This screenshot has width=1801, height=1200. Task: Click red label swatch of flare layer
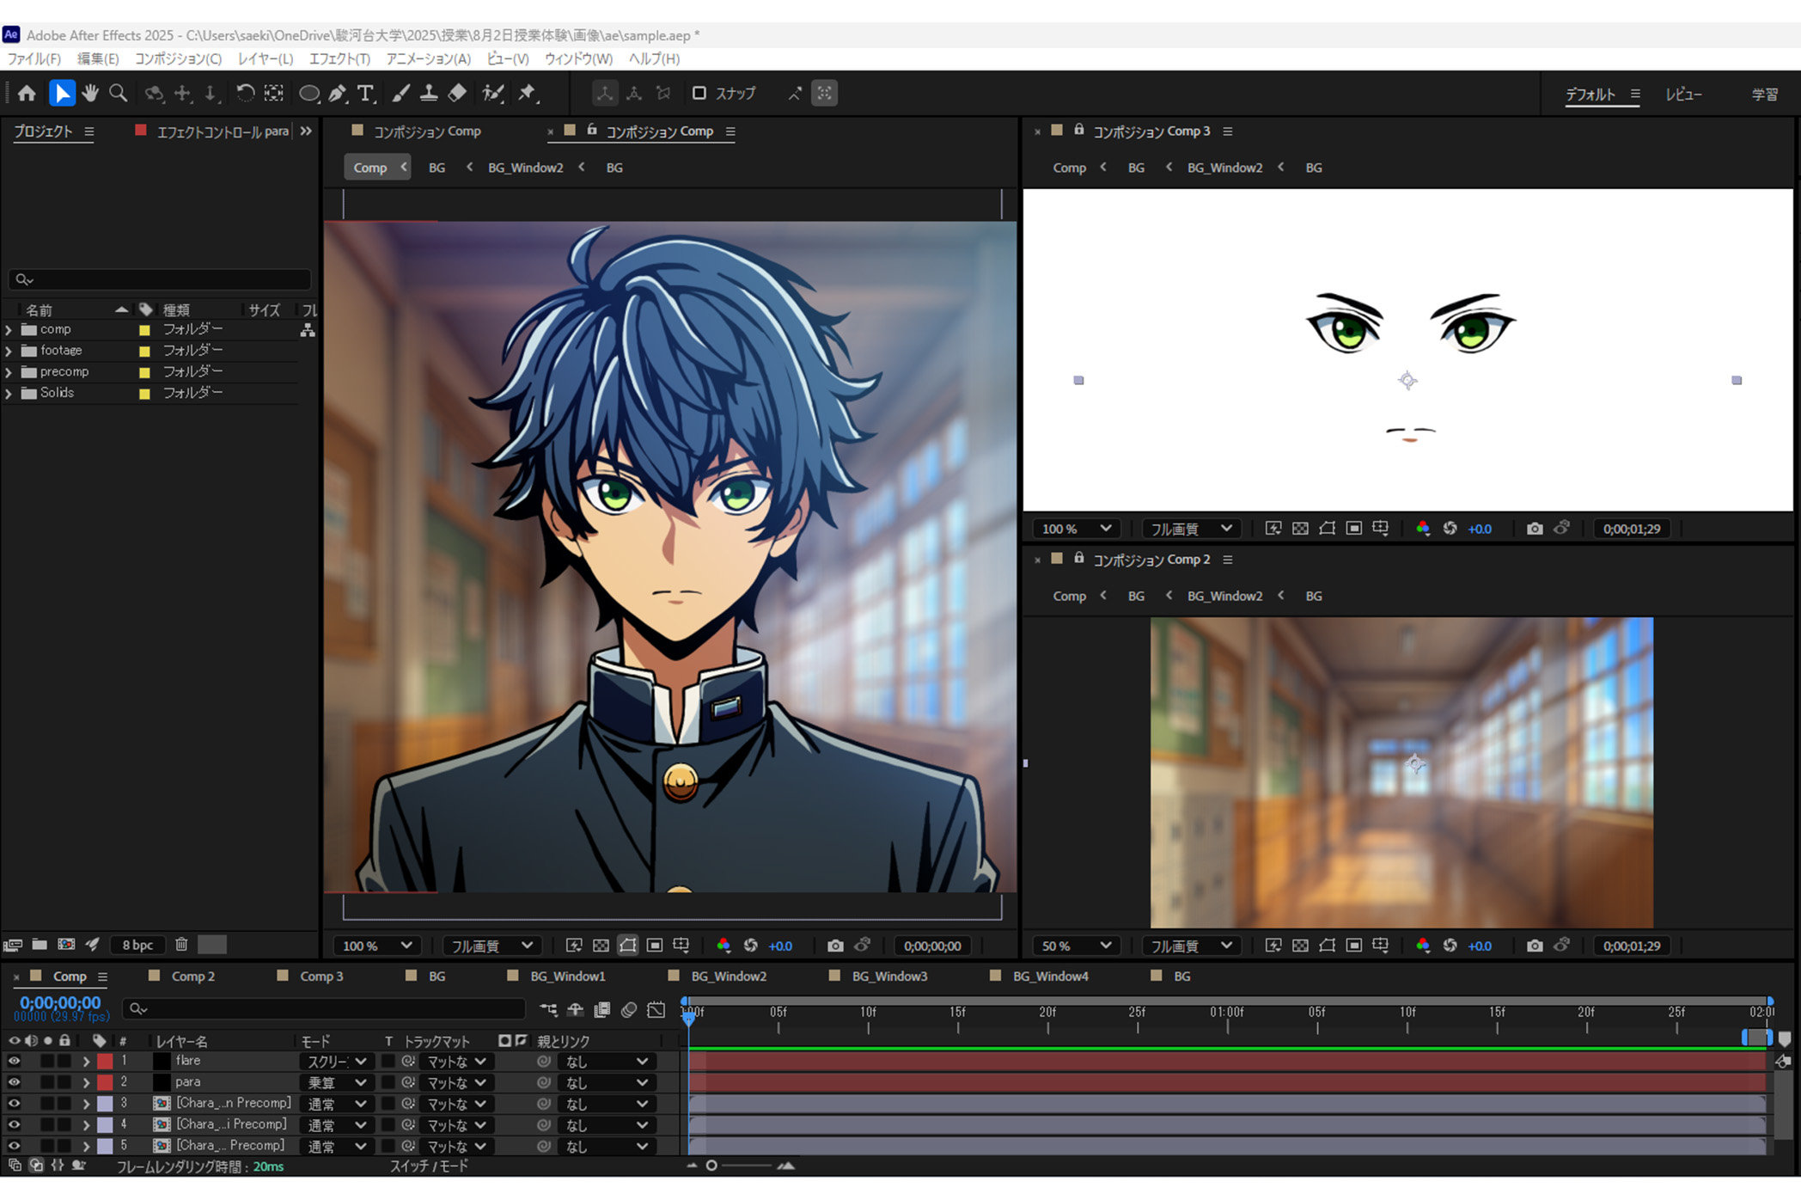[105, 1061]
